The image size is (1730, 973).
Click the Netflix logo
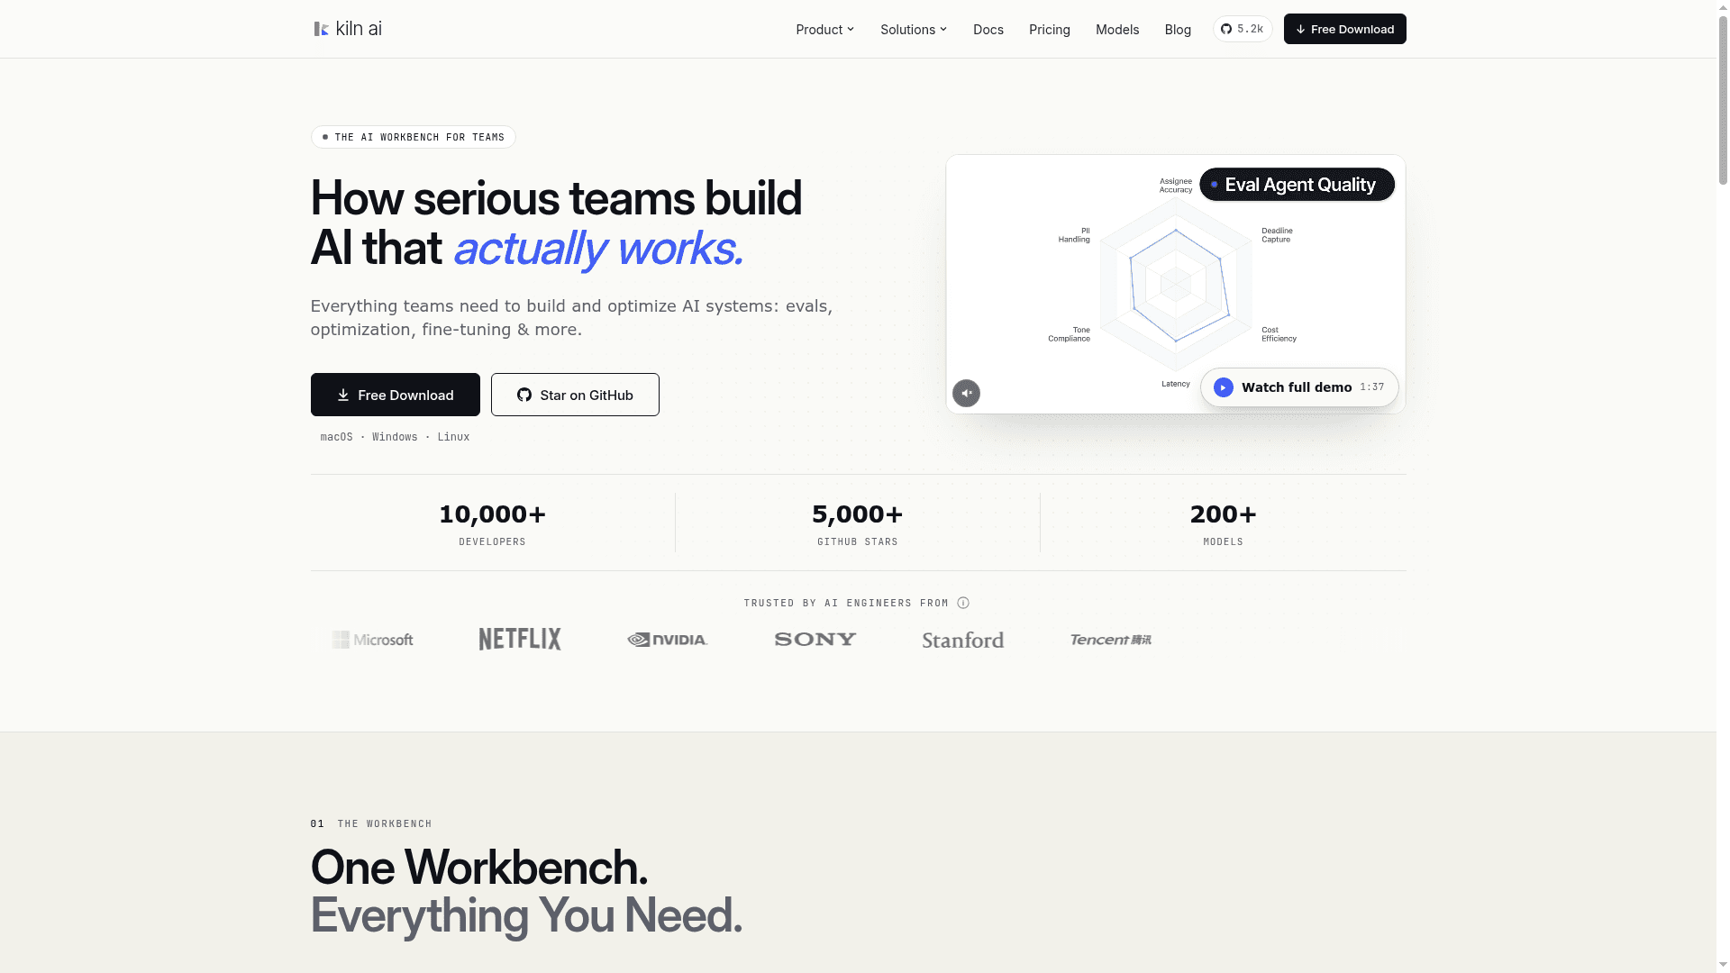[520, 639]
